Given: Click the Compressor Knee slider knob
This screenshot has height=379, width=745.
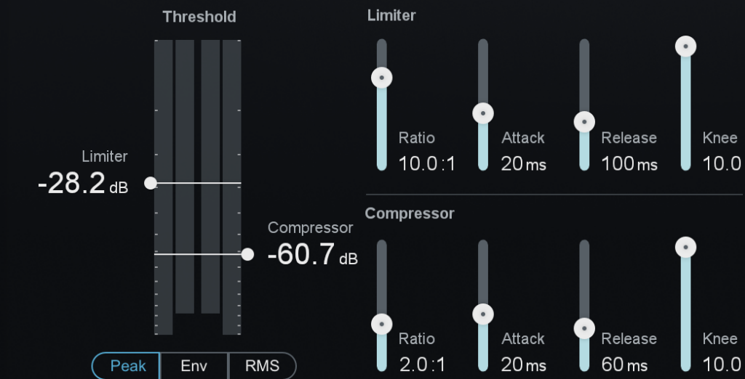Looking at the screenshot, I should tap(685, 248).
